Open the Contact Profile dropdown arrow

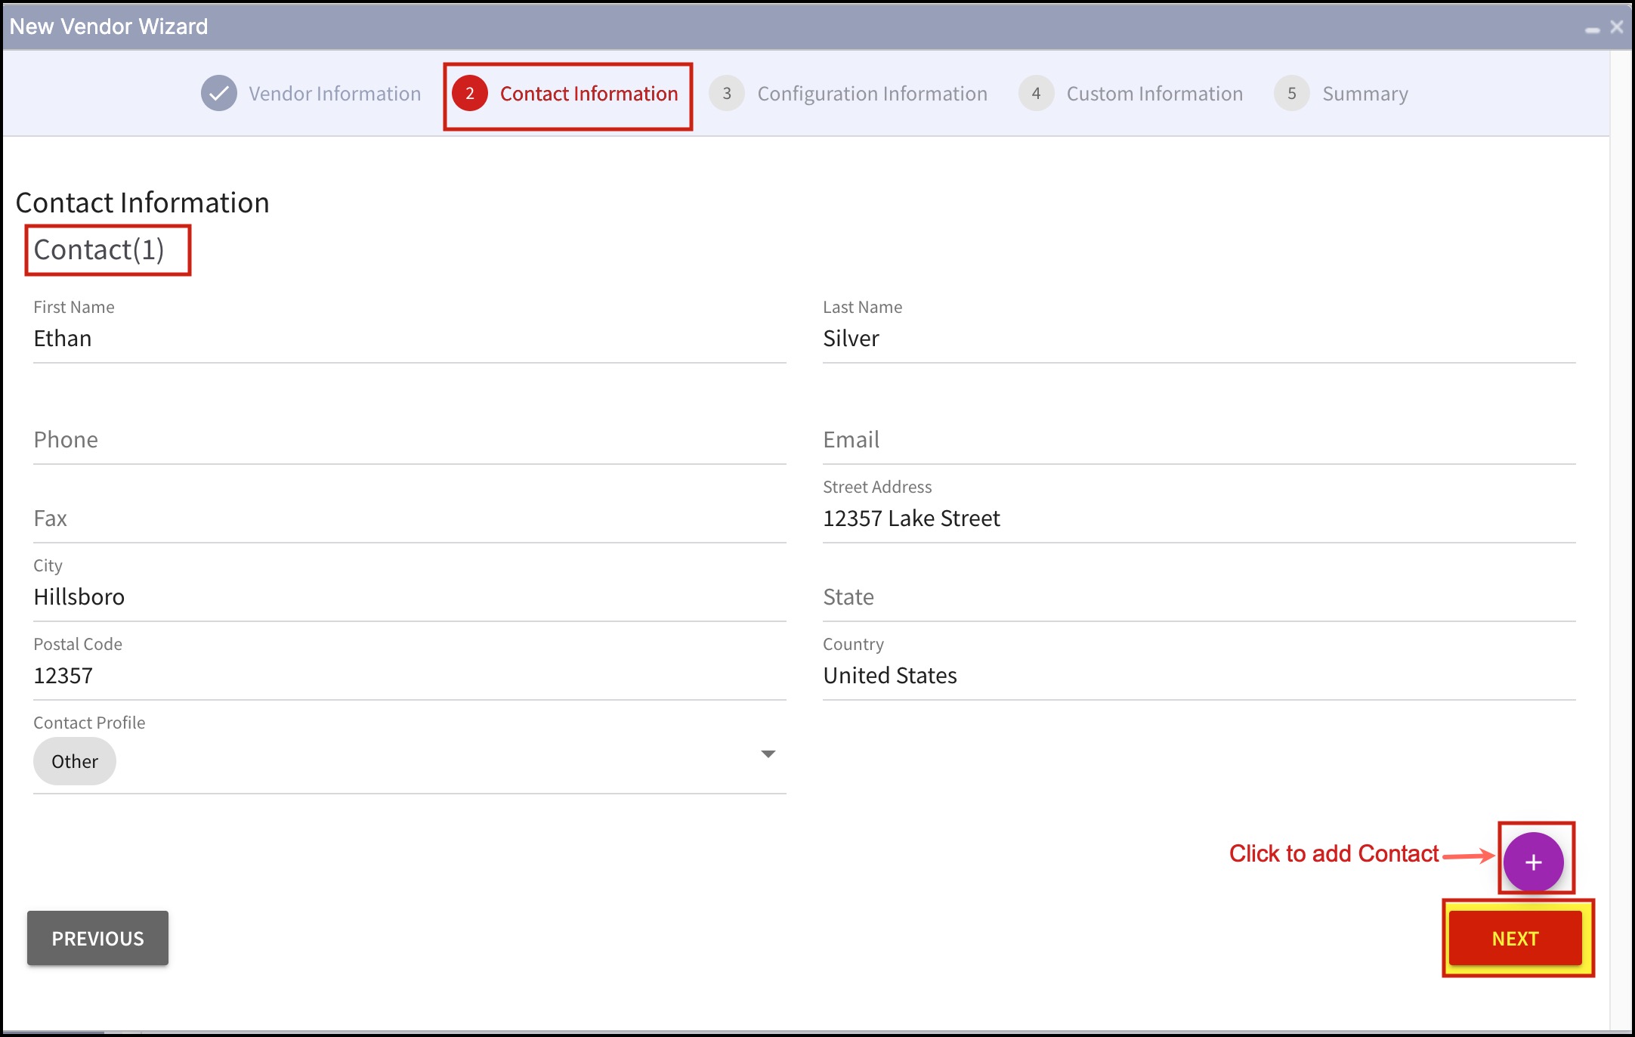pos(768,754)
